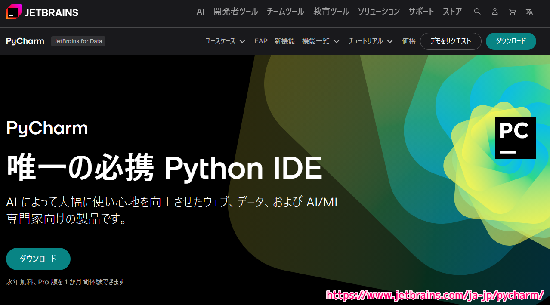Go to the EAP page link

tap(261, 41)
